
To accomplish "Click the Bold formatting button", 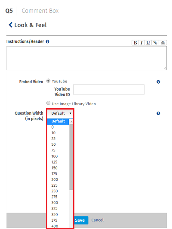I will click(135, 43).
